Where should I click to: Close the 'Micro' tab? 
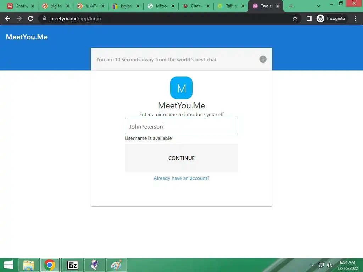[x=173, y=6]
